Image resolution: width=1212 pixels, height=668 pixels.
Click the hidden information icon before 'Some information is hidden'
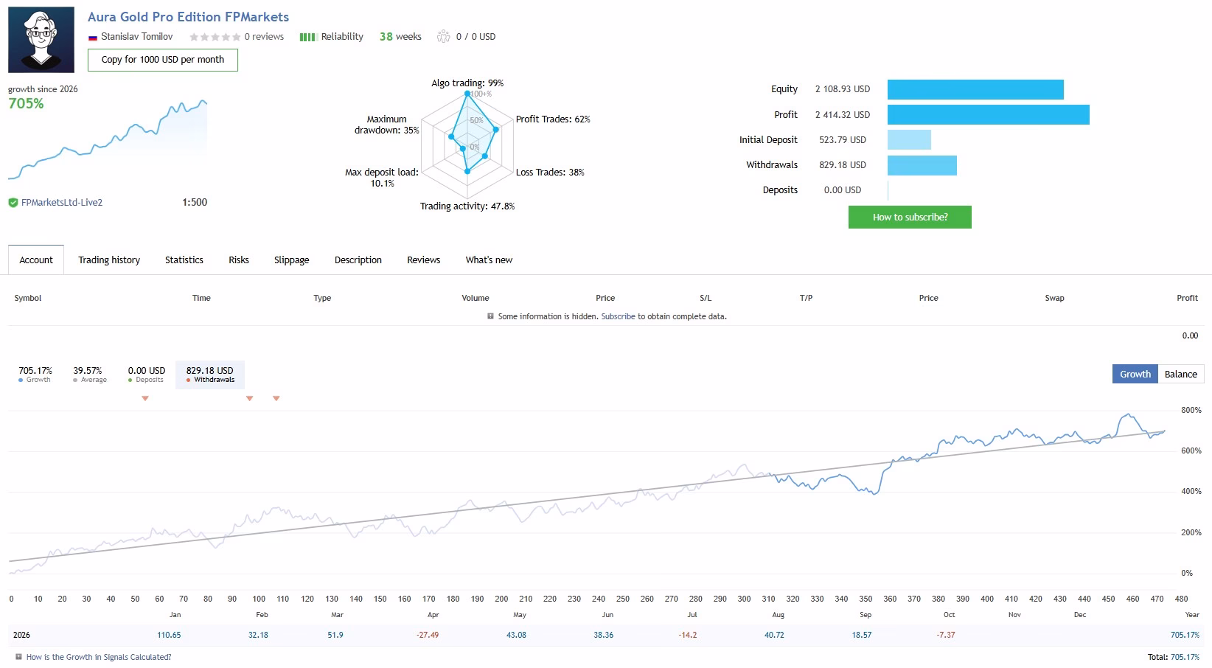click(490, 316)
